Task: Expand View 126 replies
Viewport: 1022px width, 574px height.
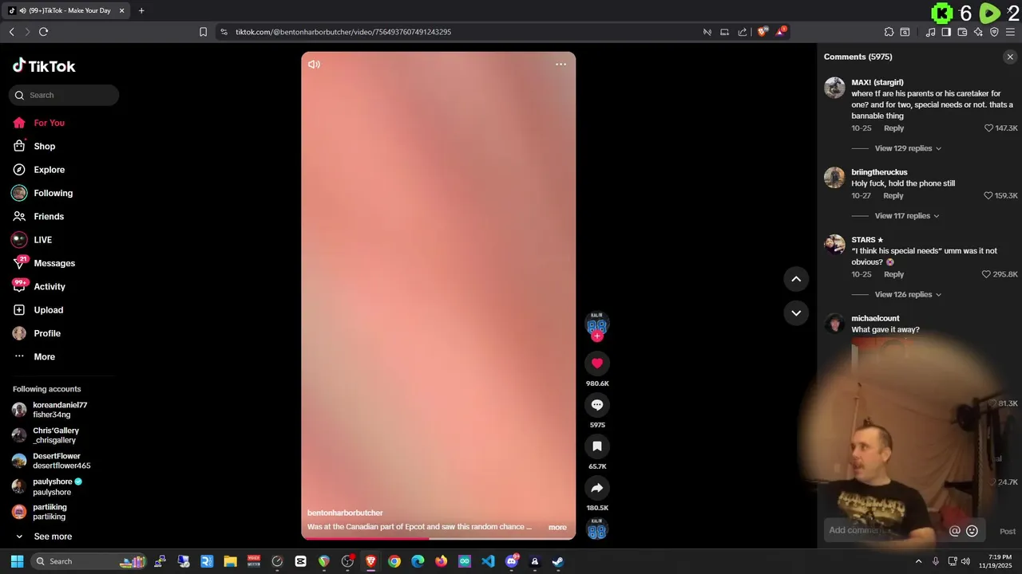Action: click(908, 294)
